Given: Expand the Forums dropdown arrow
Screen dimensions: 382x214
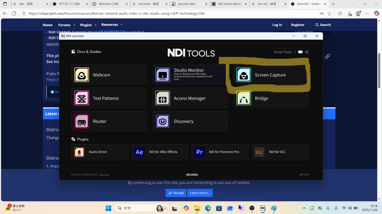Looking at the screenshot, I should pos(74,25).
